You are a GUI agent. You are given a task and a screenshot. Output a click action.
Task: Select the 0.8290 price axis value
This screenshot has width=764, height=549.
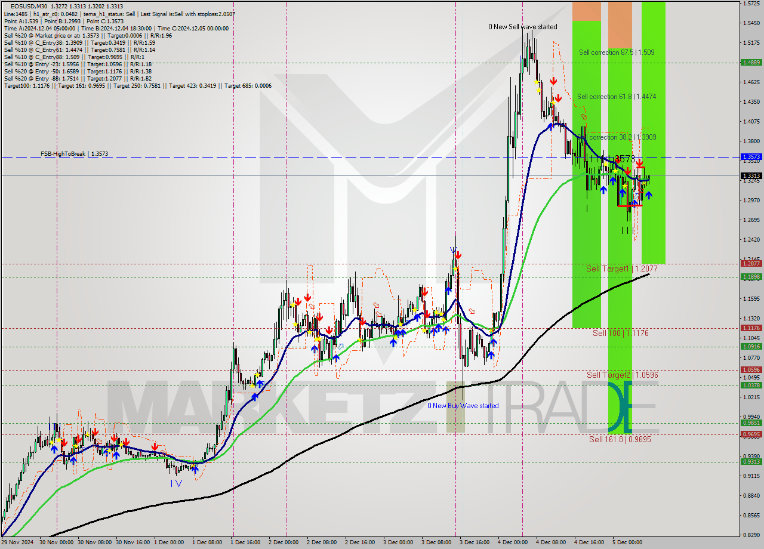pos(751,534)
